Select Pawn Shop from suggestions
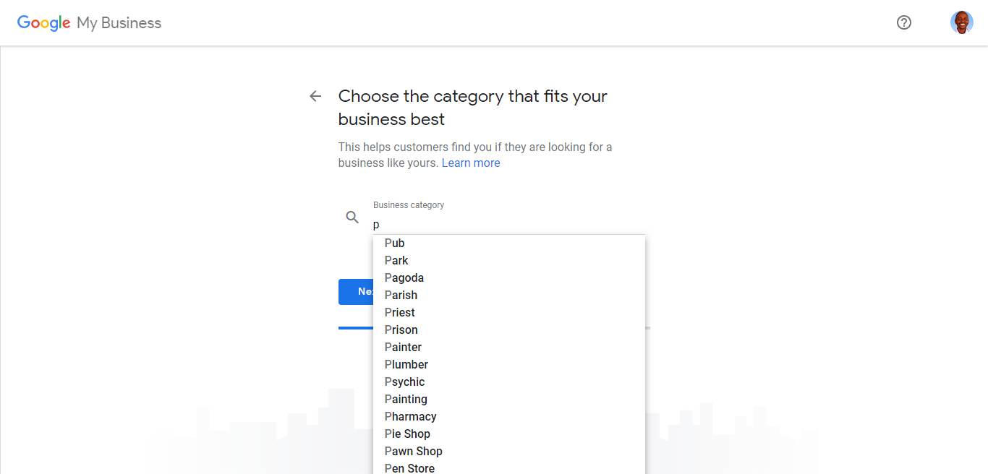The image size is (988, 474). pos(509,451)
